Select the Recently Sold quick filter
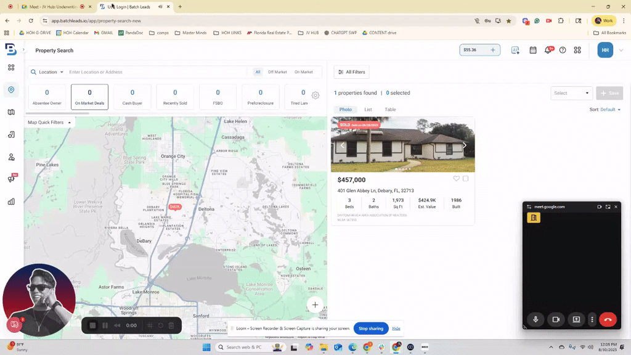 pos(175,97)
